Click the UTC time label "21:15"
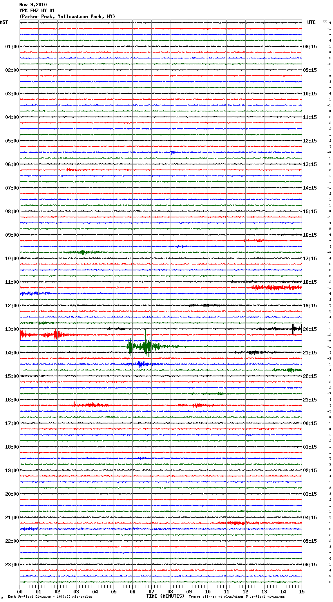 (x=310, y=353)
